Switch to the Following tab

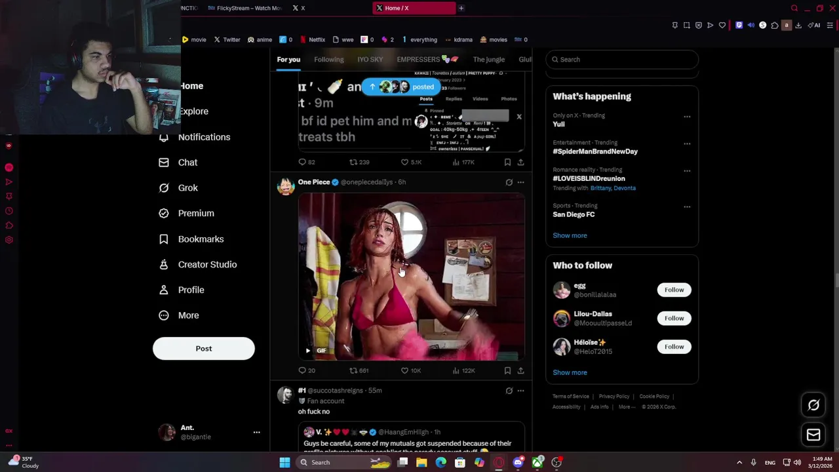tap(328, 60)
